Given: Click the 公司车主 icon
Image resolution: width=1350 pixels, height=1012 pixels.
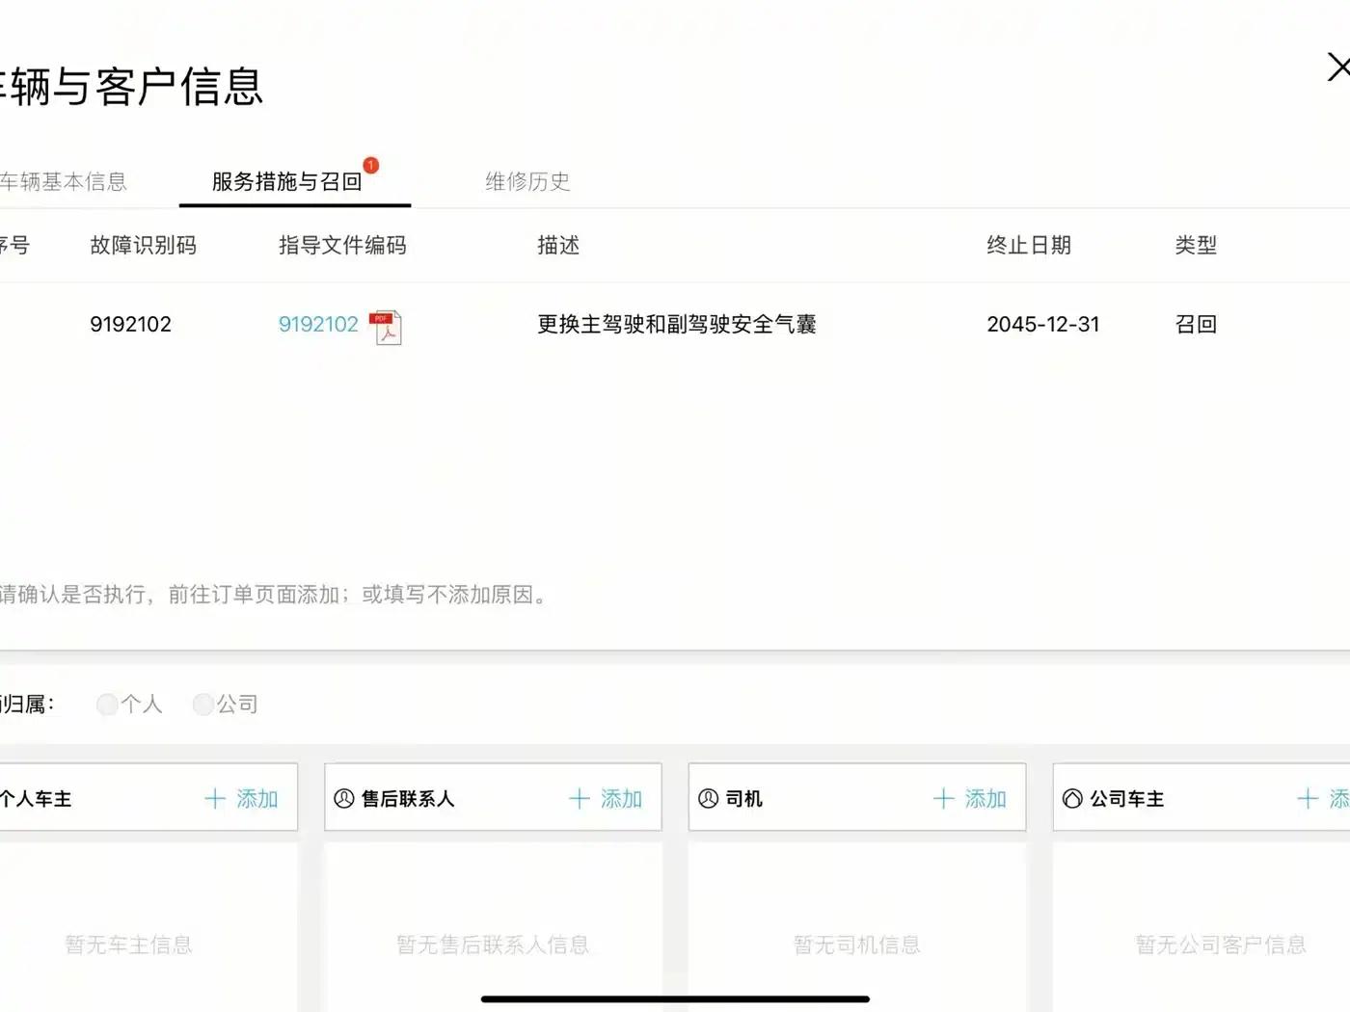Looking at the screenshot, I should coord(1072,799).
